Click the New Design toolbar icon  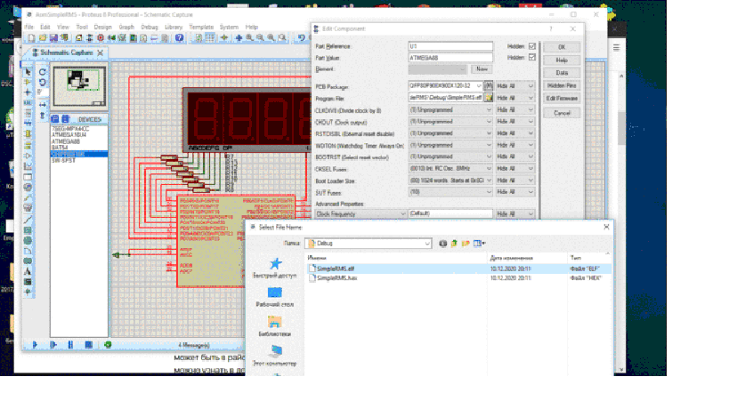[x=32, y=38]
